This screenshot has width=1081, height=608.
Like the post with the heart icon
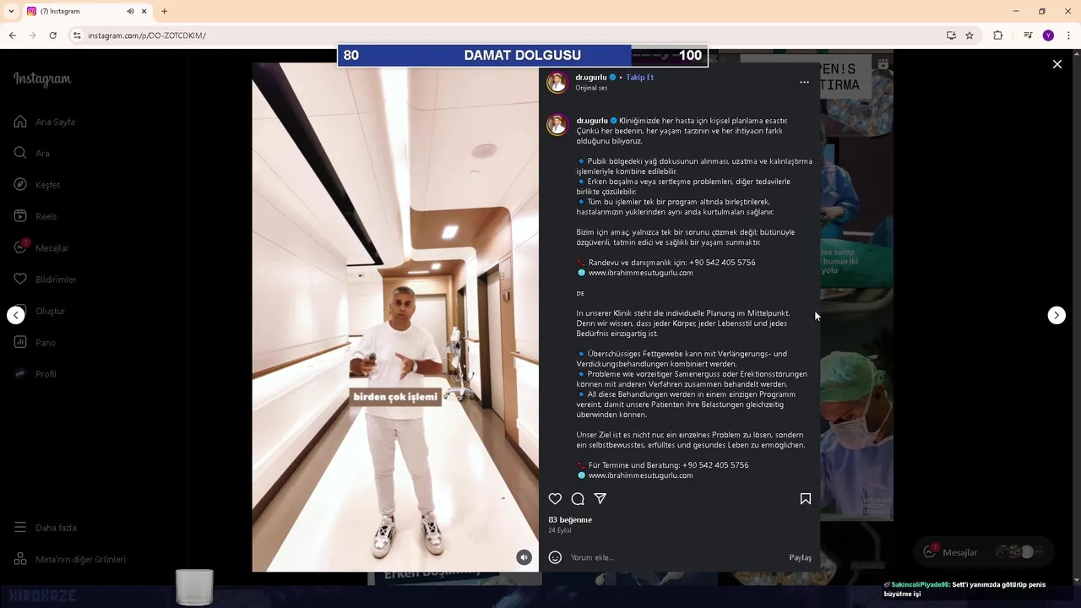[555, 499]
